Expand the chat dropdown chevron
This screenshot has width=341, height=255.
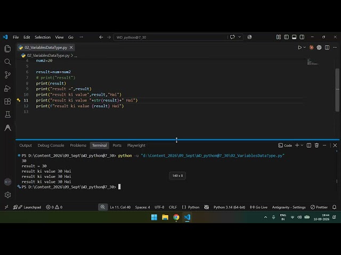pos(239,37)
